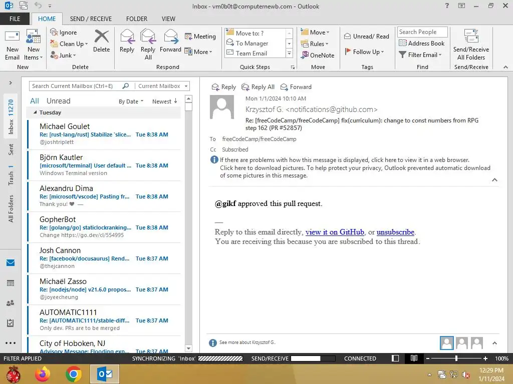Click the ribbon Forward button
513x384 pixels.
[x=170, y=41]
